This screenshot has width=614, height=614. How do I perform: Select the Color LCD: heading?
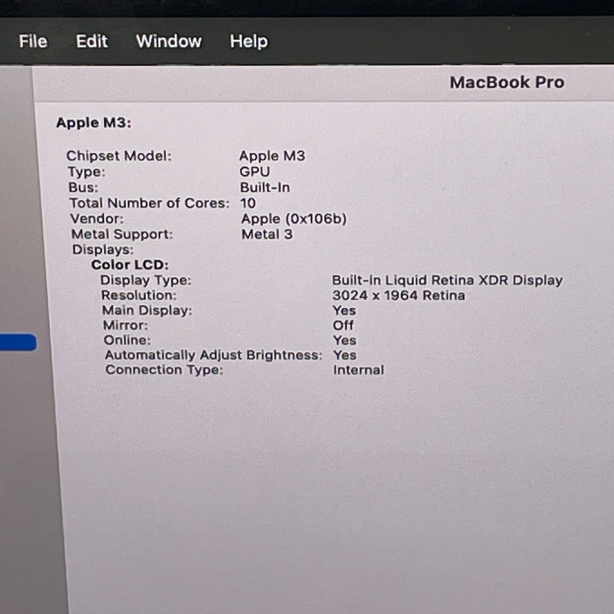(130, 265)
